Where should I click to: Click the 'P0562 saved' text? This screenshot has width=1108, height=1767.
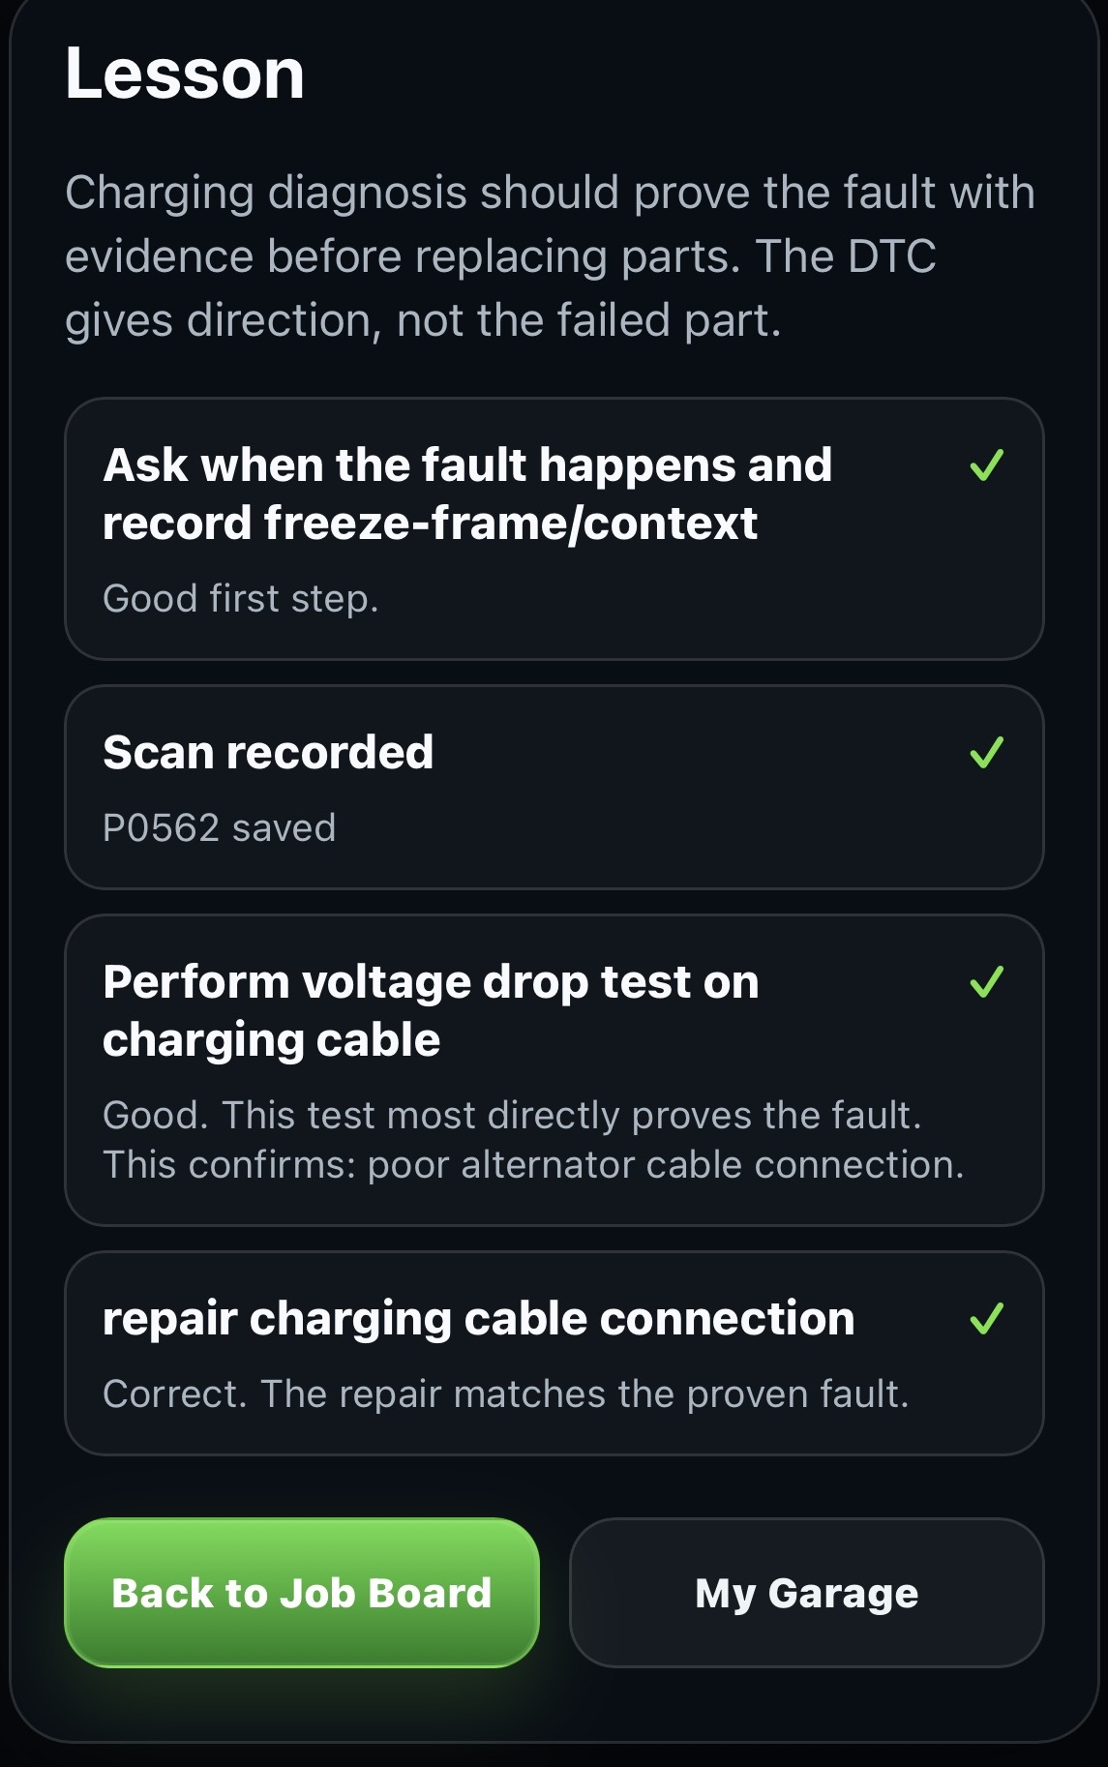(220, 828)
